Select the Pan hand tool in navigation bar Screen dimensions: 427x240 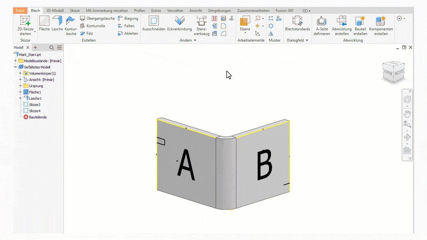pos(407,114)
